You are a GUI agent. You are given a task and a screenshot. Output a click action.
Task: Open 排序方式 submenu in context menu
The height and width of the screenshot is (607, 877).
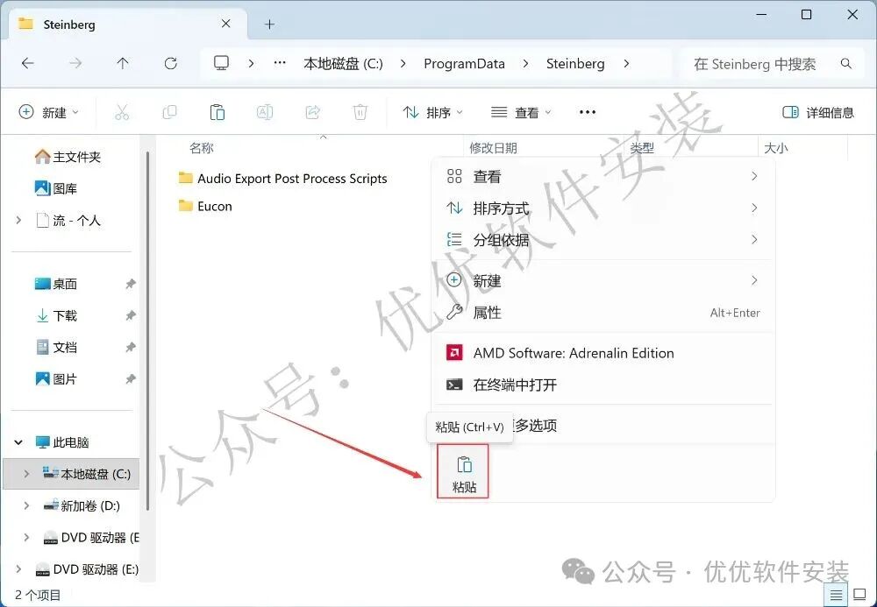pyautogui.click(x=602, y=208)
